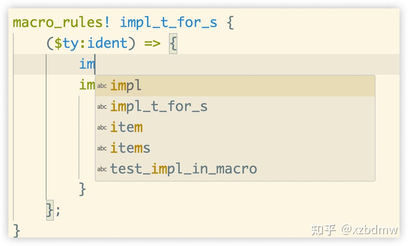The width and height of the screenshot is (408, 246).
Task: Click the abc icon beside impl suggestion
Action: [102, 86]
